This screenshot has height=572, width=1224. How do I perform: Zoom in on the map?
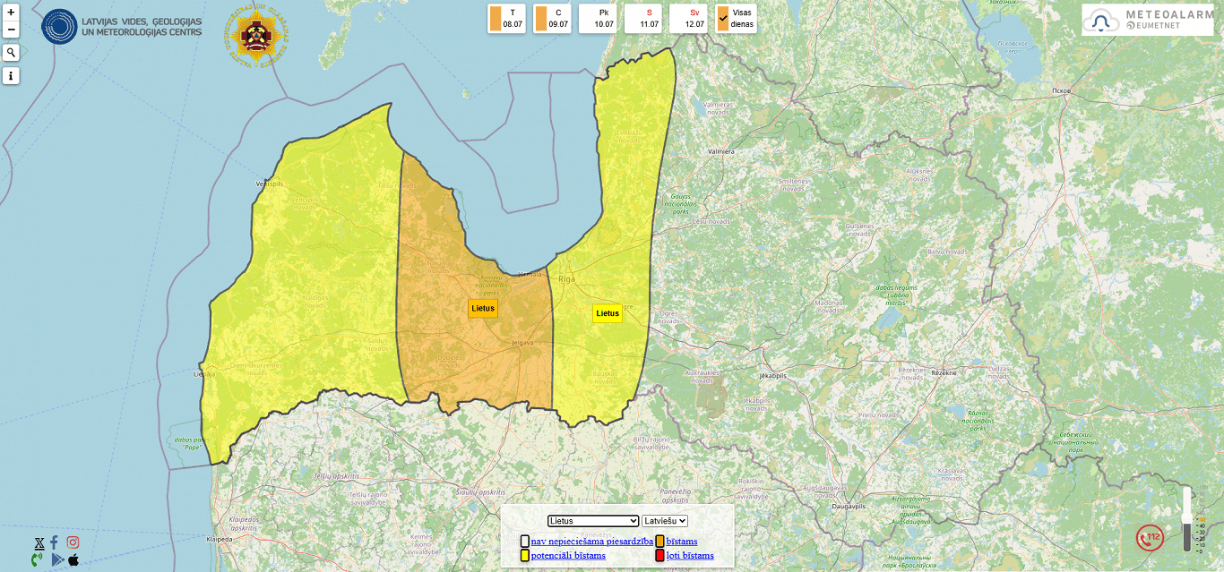tap(11, 13)
